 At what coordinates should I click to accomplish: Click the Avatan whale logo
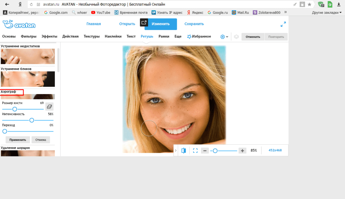click(19, 24)
